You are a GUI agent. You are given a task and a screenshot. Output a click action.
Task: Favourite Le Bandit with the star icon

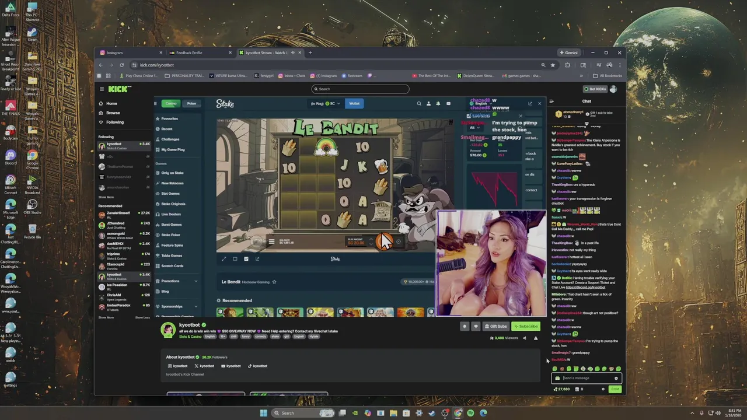[274, 282]
